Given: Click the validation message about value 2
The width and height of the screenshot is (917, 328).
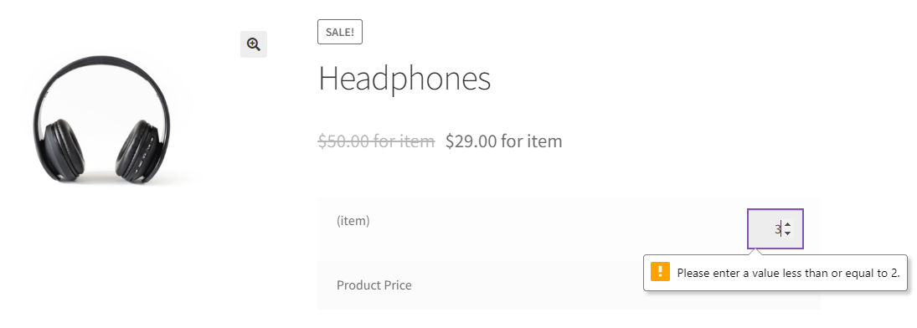Looking at the screenshot, I should coord(788,273).
